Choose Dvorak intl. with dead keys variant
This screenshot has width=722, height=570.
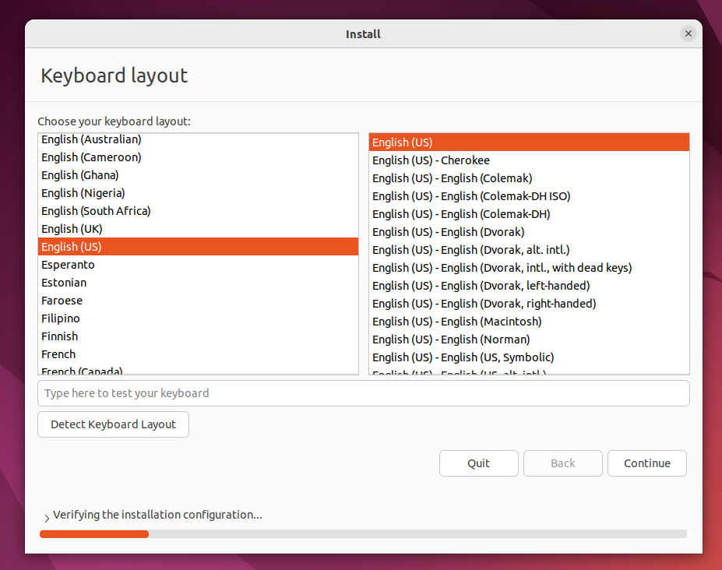click(x=529, y=268)
